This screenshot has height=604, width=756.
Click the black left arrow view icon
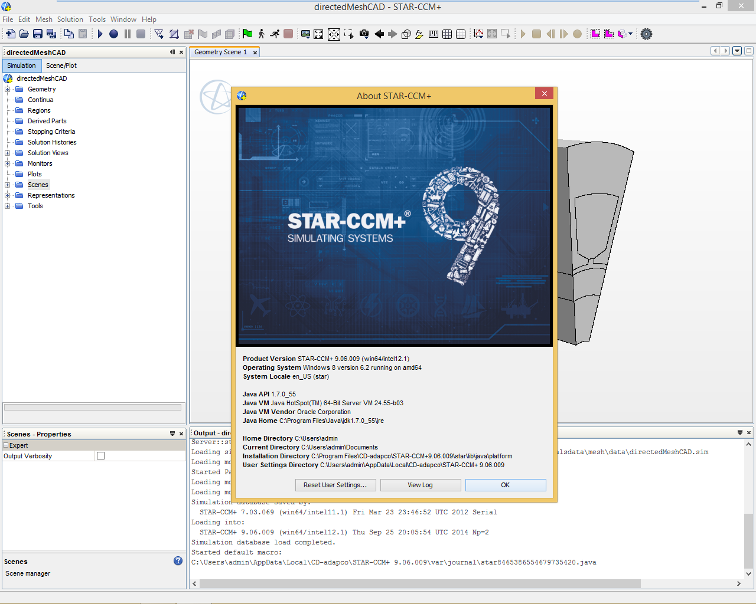tap(379, 34)
